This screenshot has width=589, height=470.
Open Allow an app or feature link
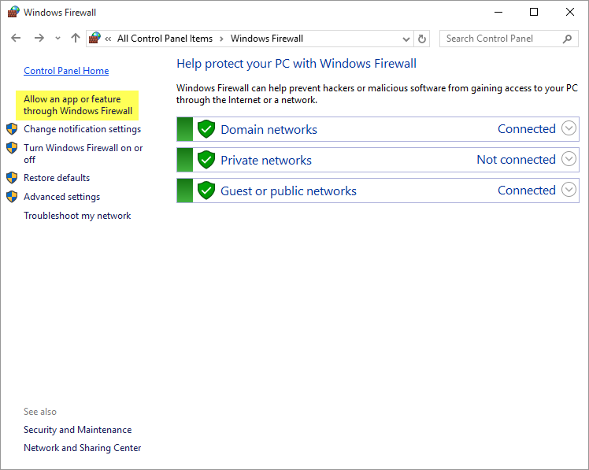coord(77,105)
